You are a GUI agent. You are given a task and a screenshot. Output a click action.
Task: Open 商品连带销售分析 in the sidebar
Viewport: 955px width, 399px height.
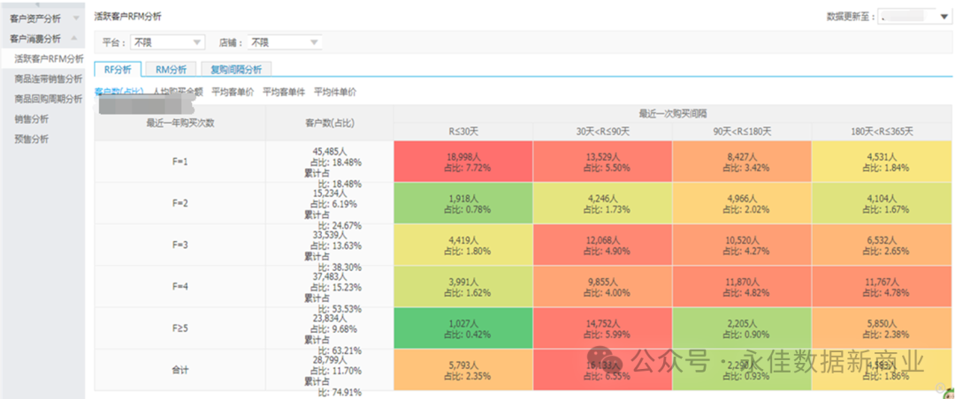pyautogui.click(x=49, y=79)
